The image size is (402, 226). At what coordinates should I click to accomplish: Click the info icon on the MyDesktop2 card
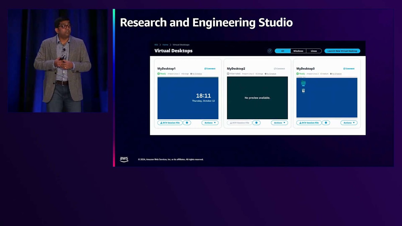pos(256,123)
